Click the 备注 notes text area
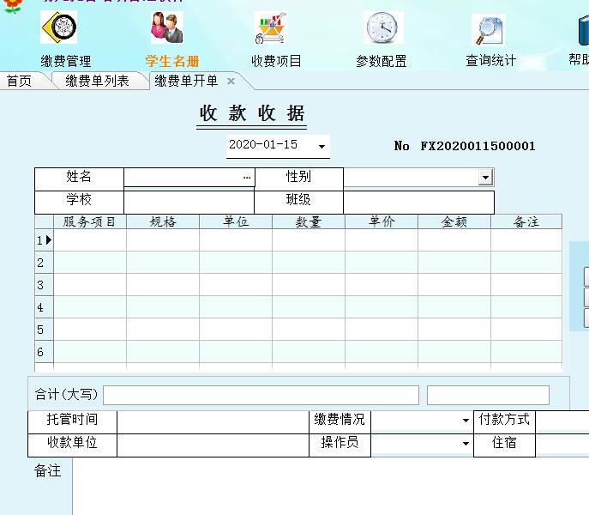The image size is (589, 515). (x=331, y=487)
